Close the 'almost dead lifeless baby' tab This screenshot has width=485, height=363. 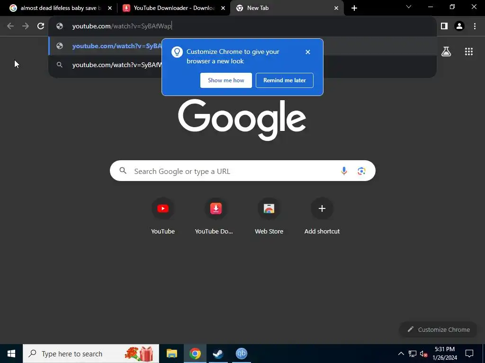click(x=110, y=8)
